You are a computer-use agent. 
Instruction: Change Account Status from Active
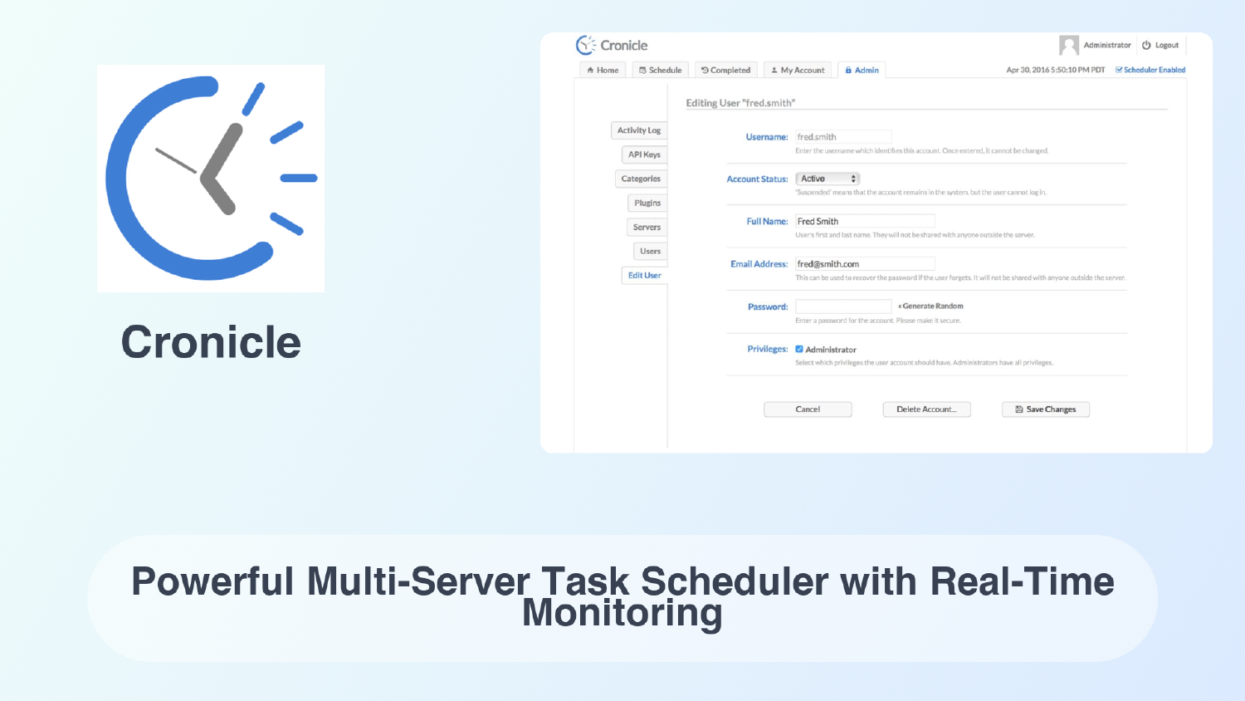828,178
